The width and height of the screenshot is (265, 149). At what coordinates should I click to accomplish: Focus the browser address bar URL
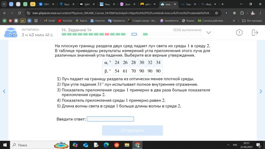pos(122,13)
